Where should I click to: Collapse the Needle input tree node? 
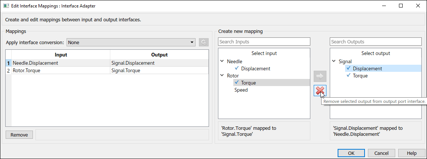(x=223, y=61)
